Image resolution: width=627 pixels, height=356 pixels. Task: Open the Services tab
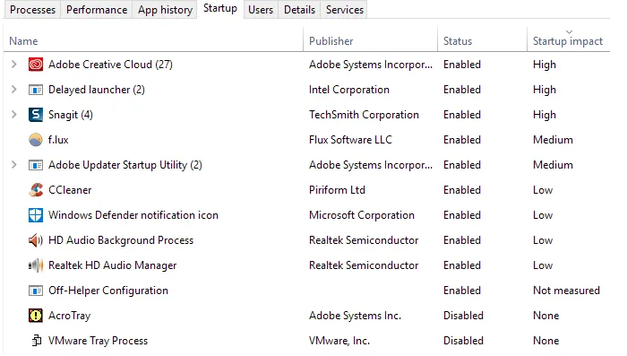[345, 10]
